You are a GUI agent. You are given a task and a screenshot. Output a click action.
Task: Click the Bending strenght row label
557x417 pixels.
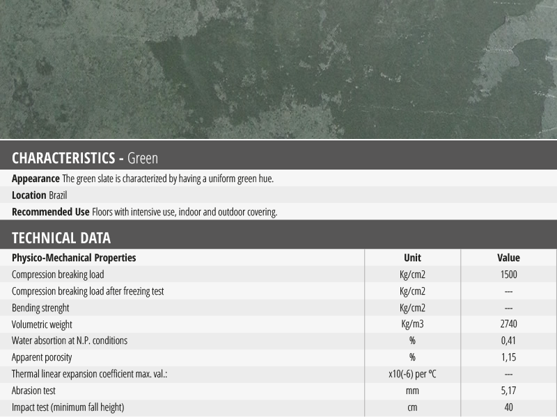pos(40,308)
